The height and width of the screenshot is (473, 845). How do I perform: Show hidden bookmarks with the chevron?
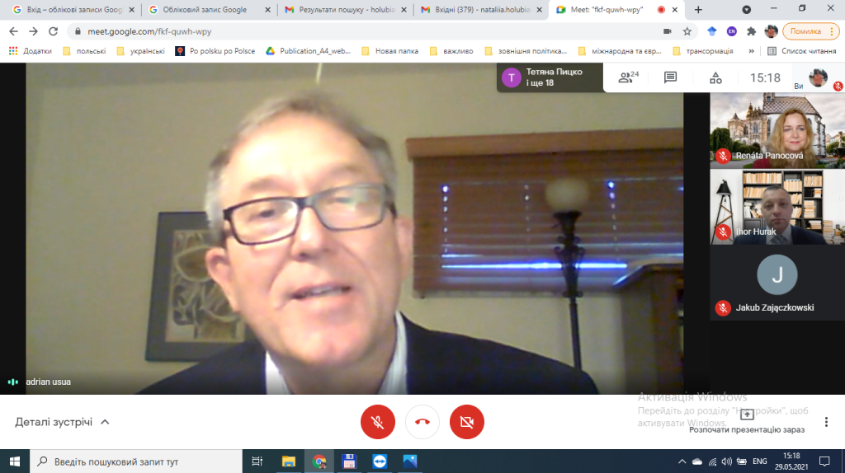click(751, 50)
